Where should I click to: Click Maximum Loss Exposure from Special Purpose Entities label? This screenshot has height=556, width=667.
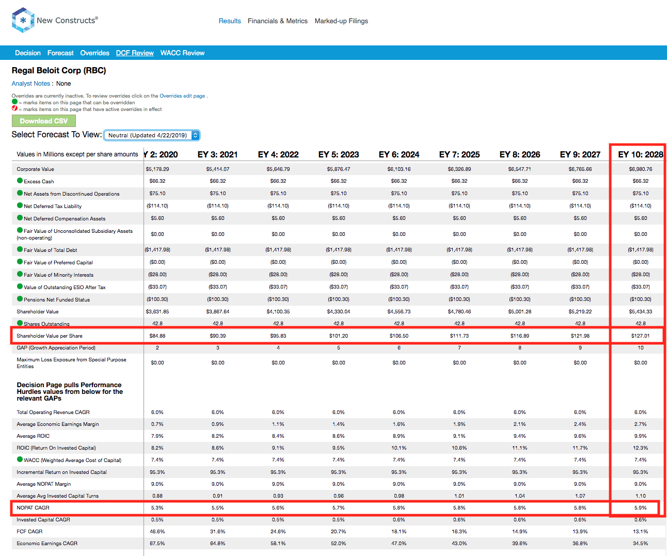[71, 363]
